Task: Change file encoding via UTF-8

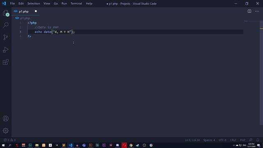Action: [222, 140]
